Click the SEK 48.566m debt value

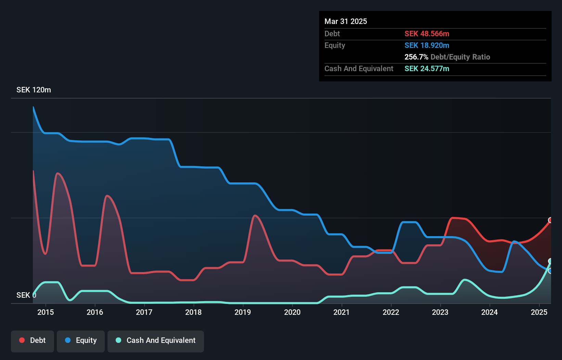(427, 34)
